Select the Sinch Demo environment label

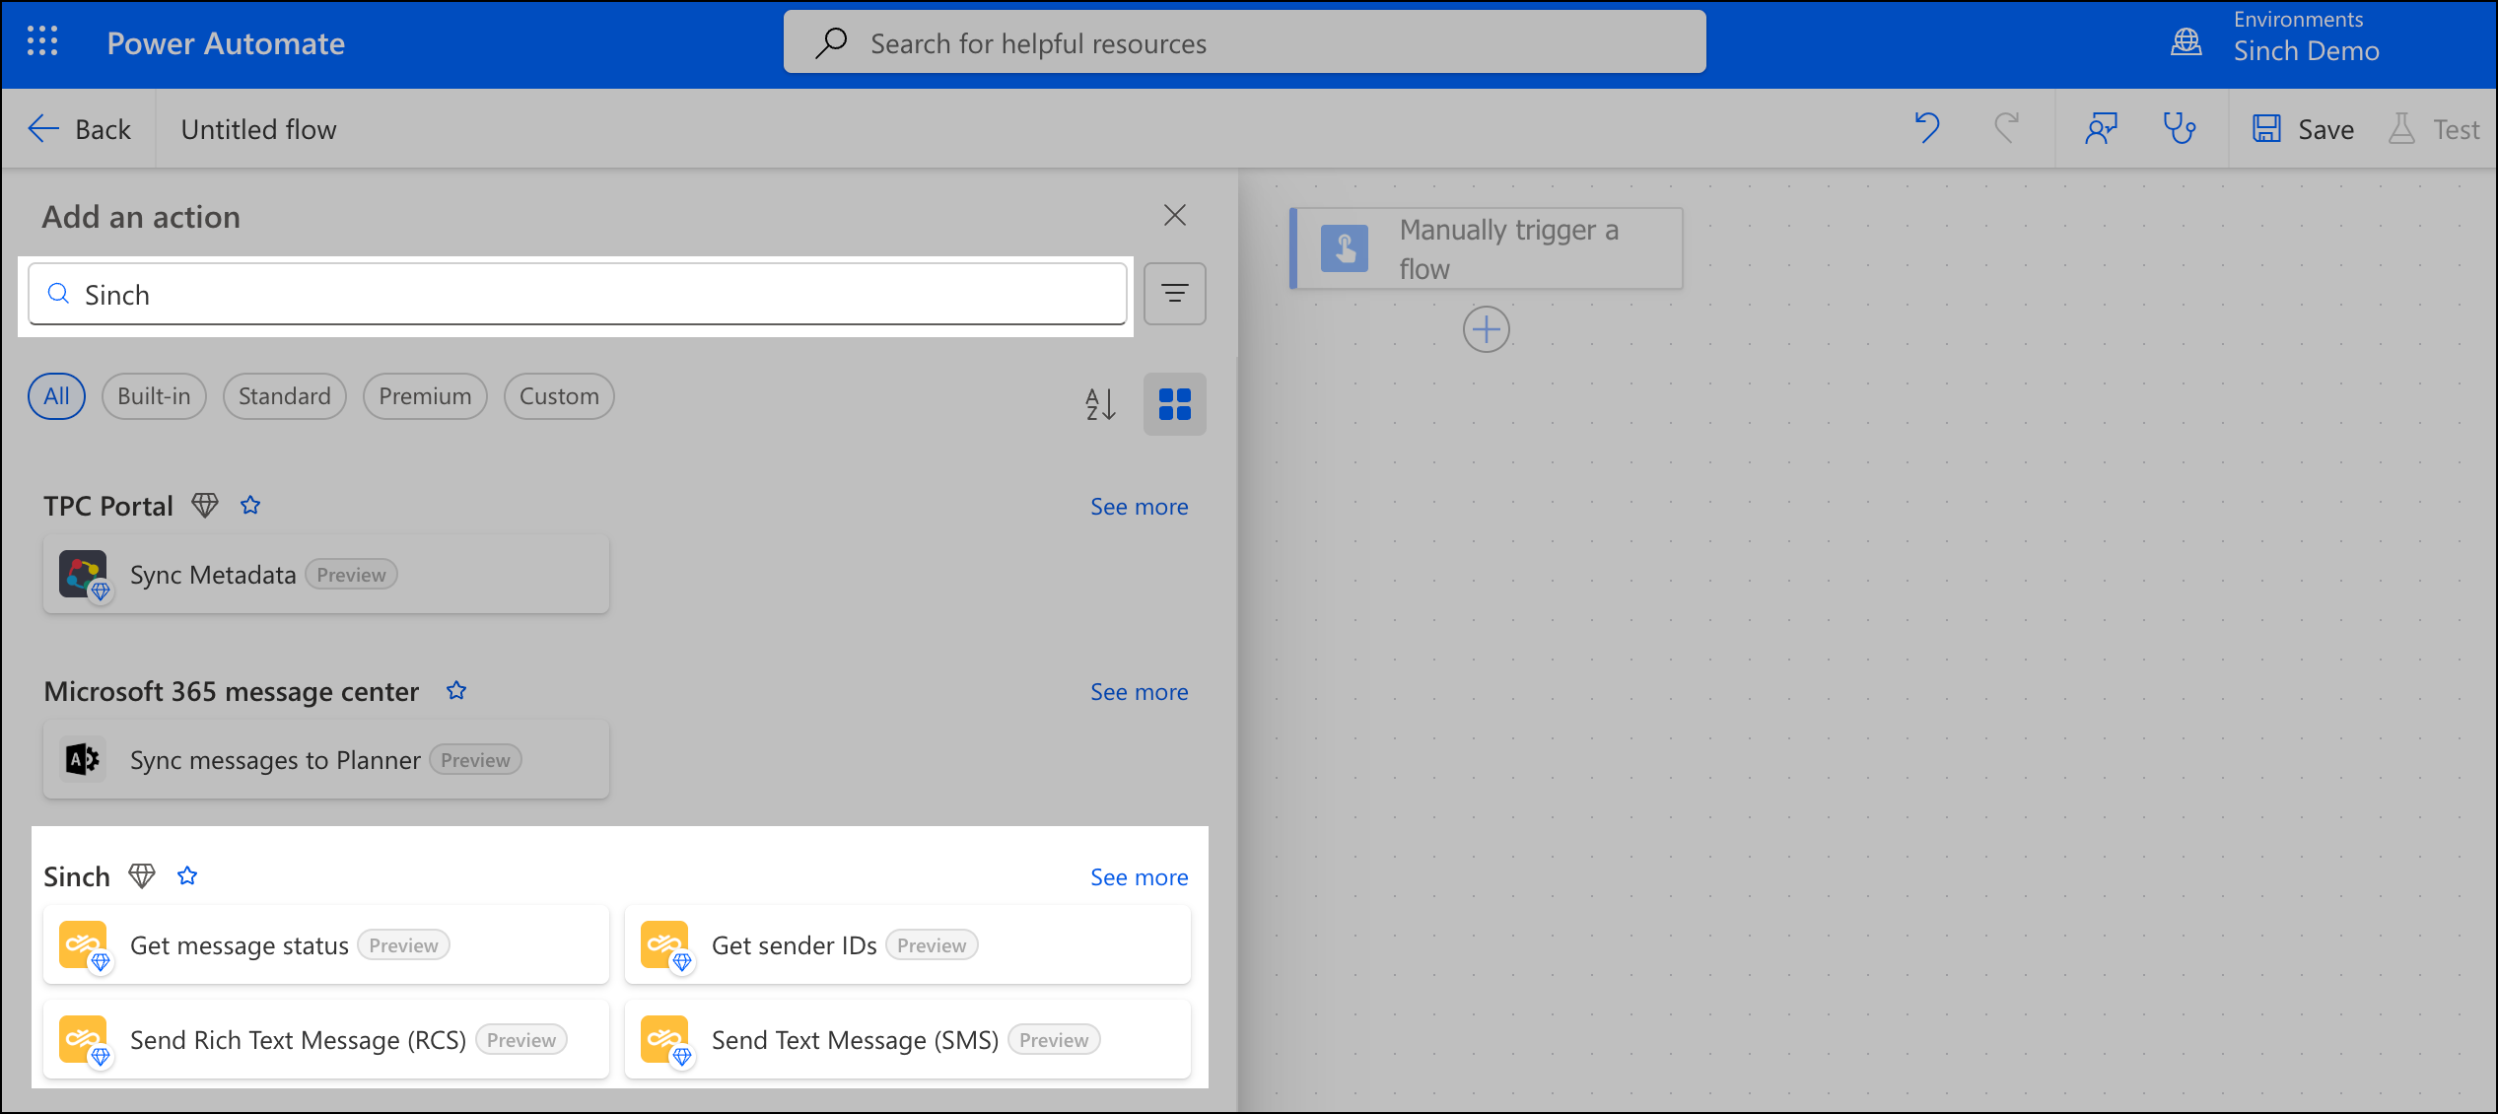tap(2306, 51)
